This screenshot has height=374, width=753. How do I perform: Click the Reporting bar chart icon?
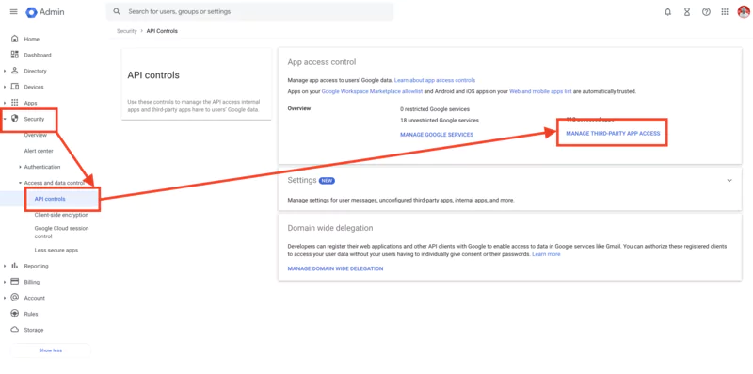click(x=14, y=266)
